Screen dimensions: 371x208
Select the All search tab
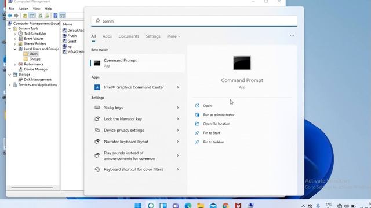pos(93,36)
